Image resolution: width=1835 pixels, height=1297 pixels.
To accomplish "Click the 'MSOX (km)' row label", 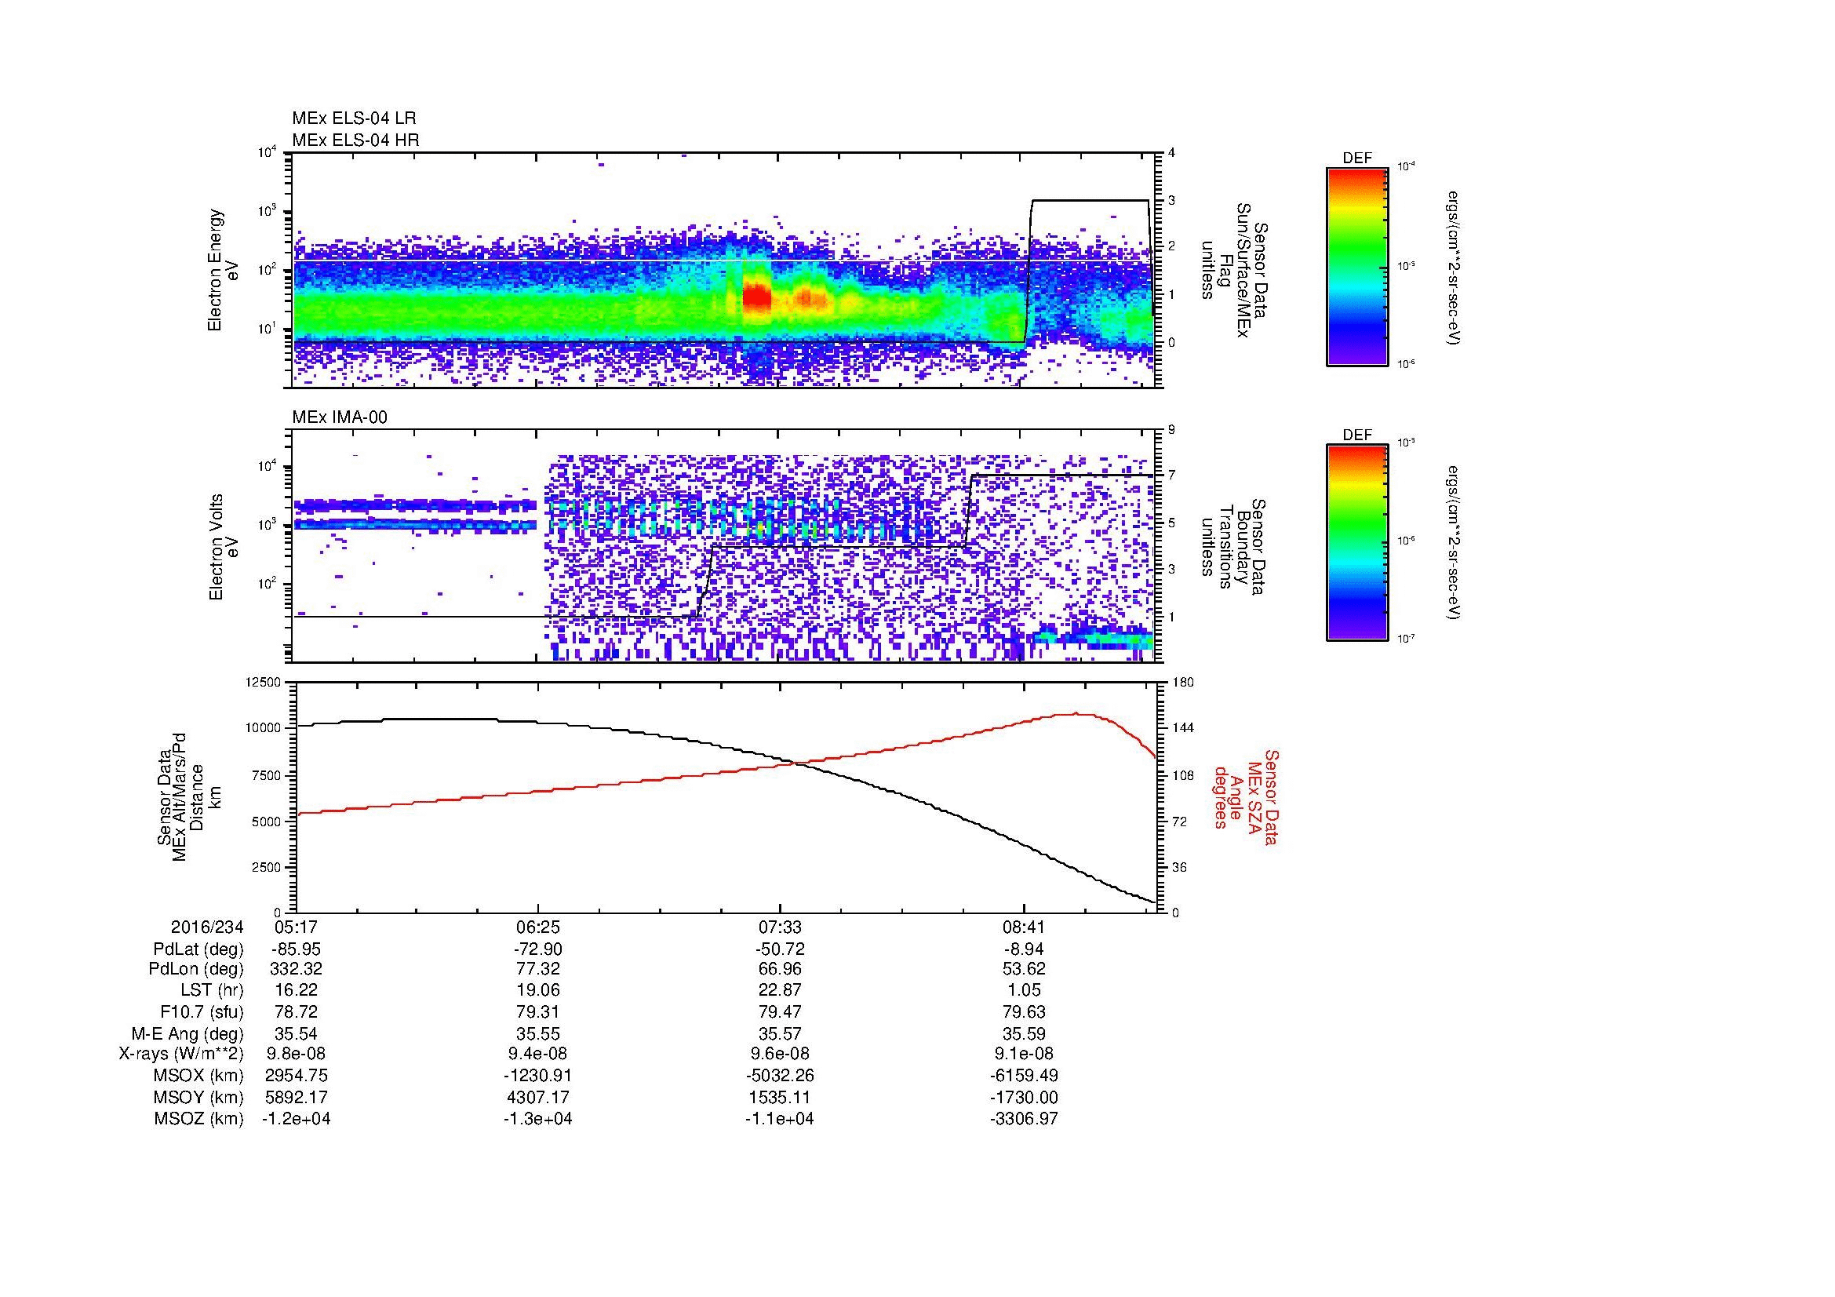I will [198, 1076].
